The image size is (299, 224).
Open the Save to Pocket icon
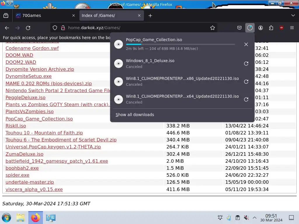239,28
